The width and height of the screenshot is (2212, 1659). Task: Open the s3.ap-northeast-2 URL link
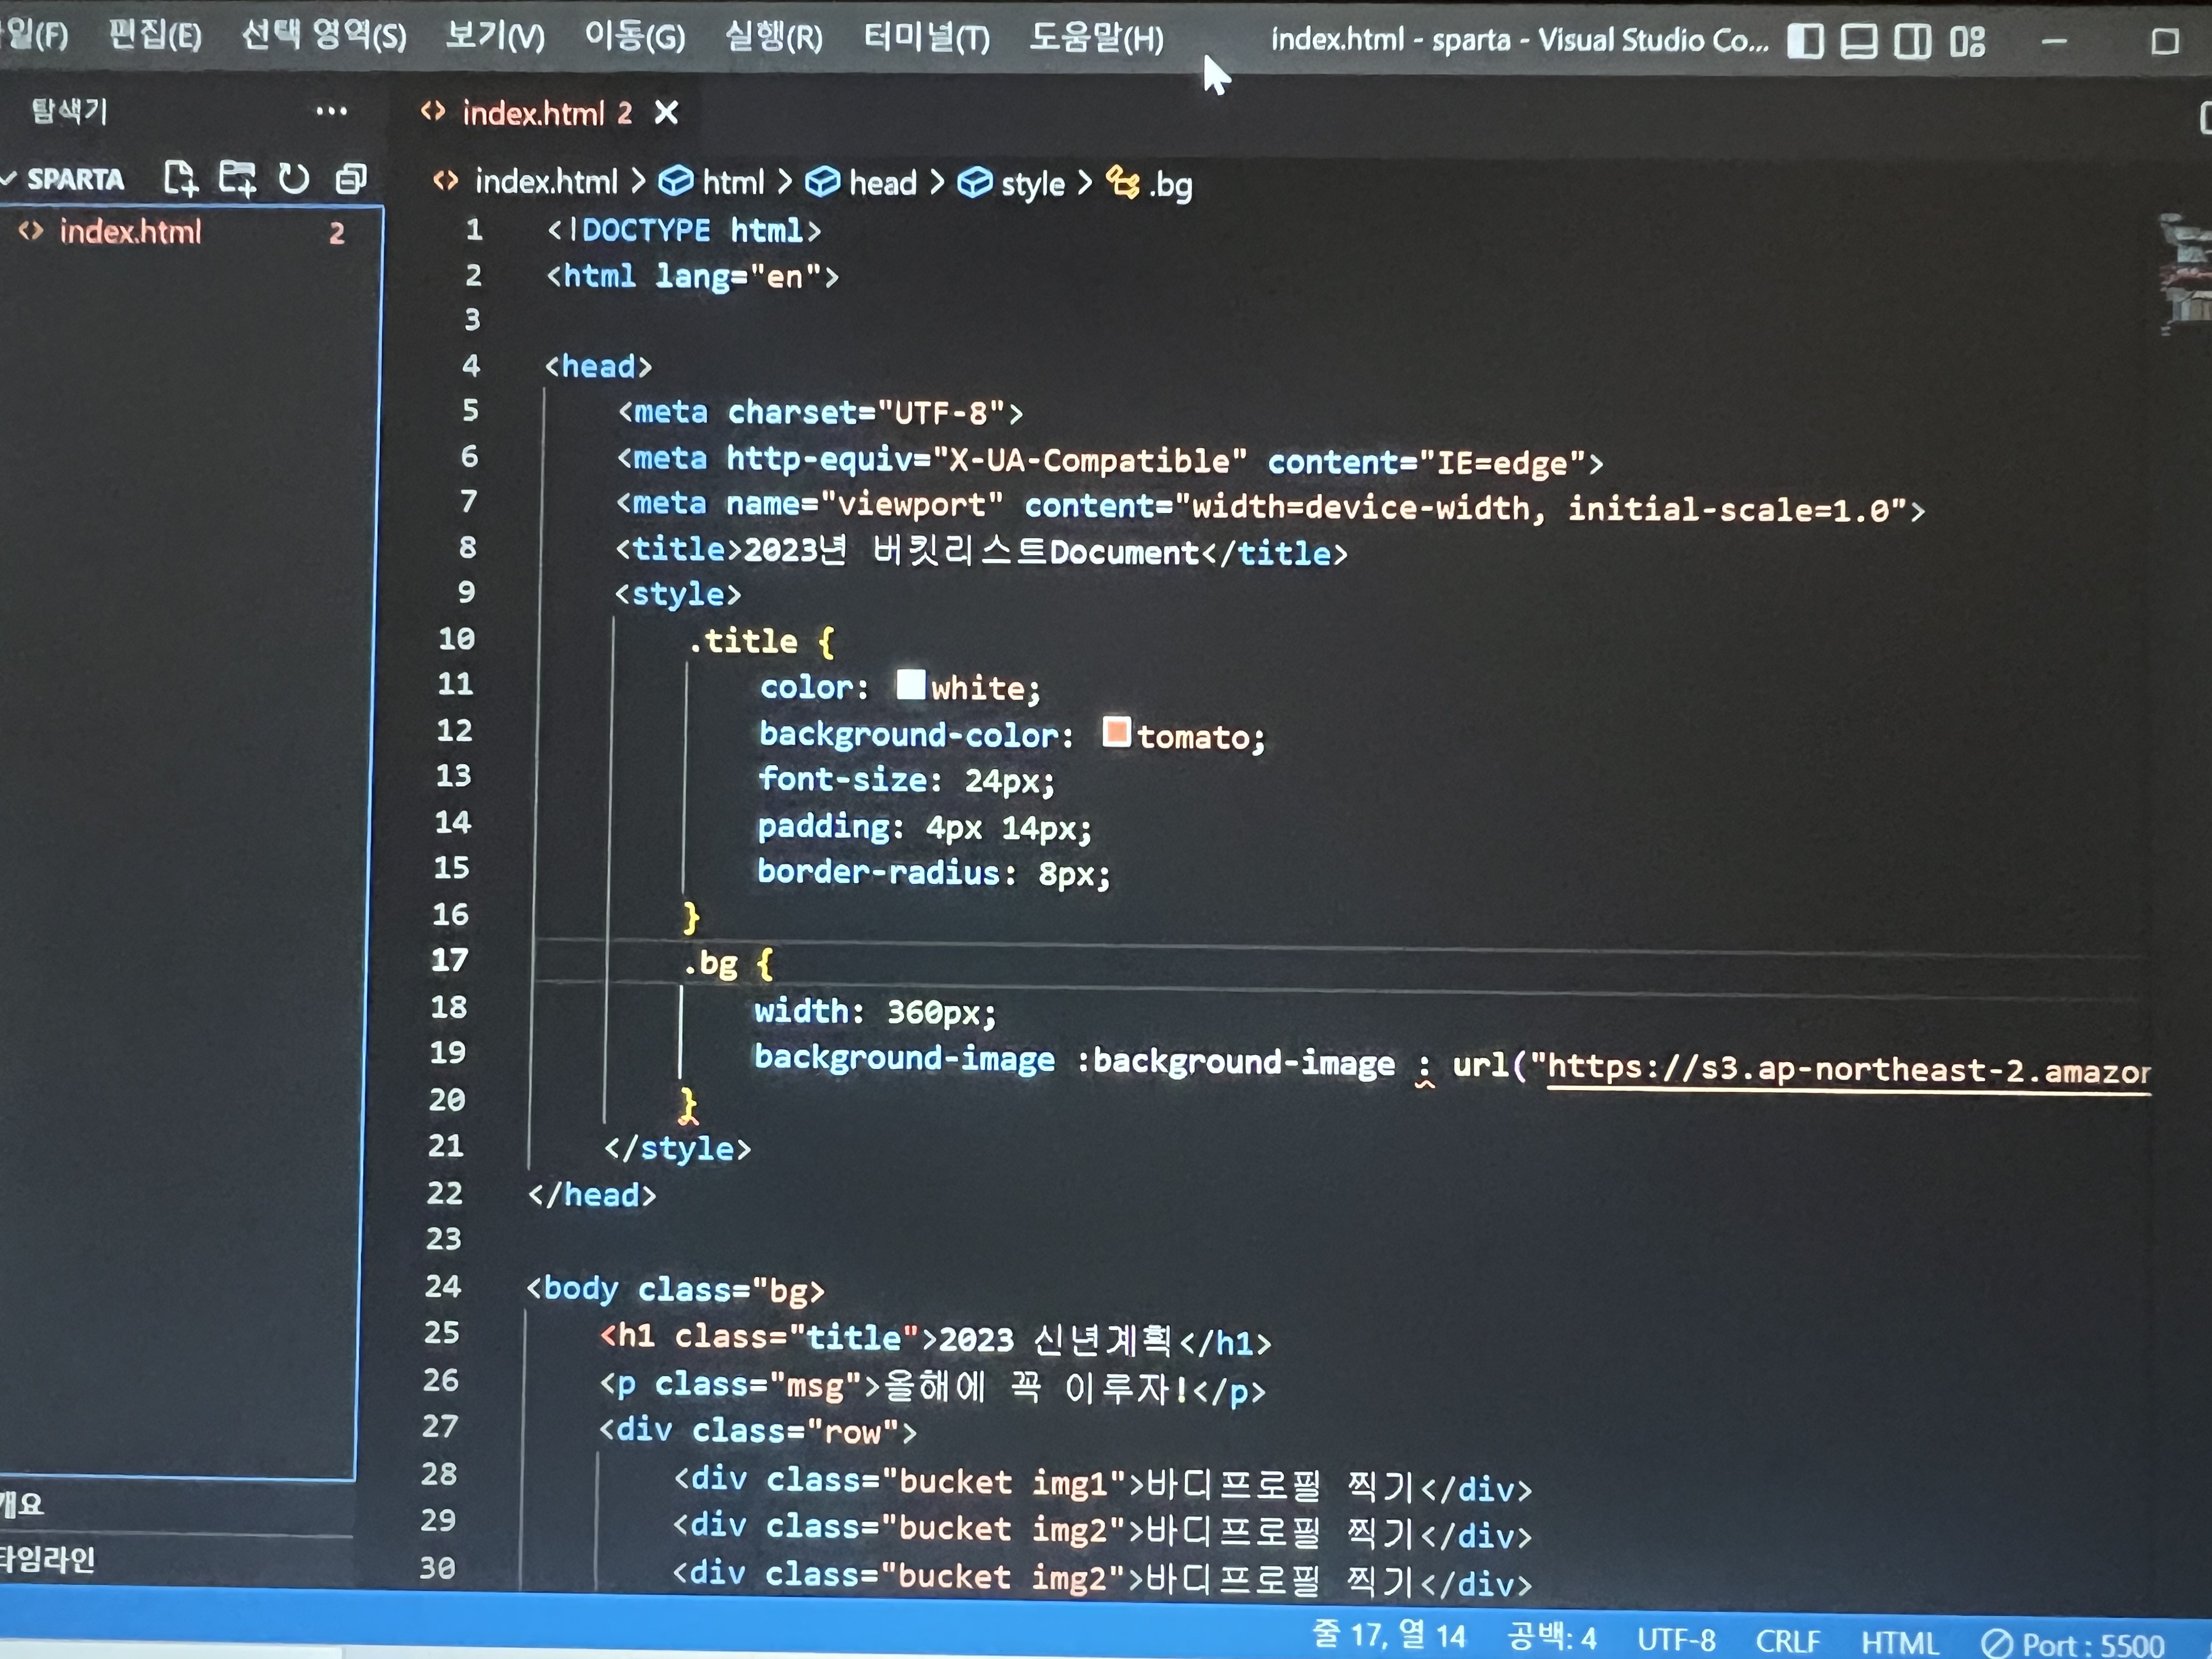(1848, 1070)
